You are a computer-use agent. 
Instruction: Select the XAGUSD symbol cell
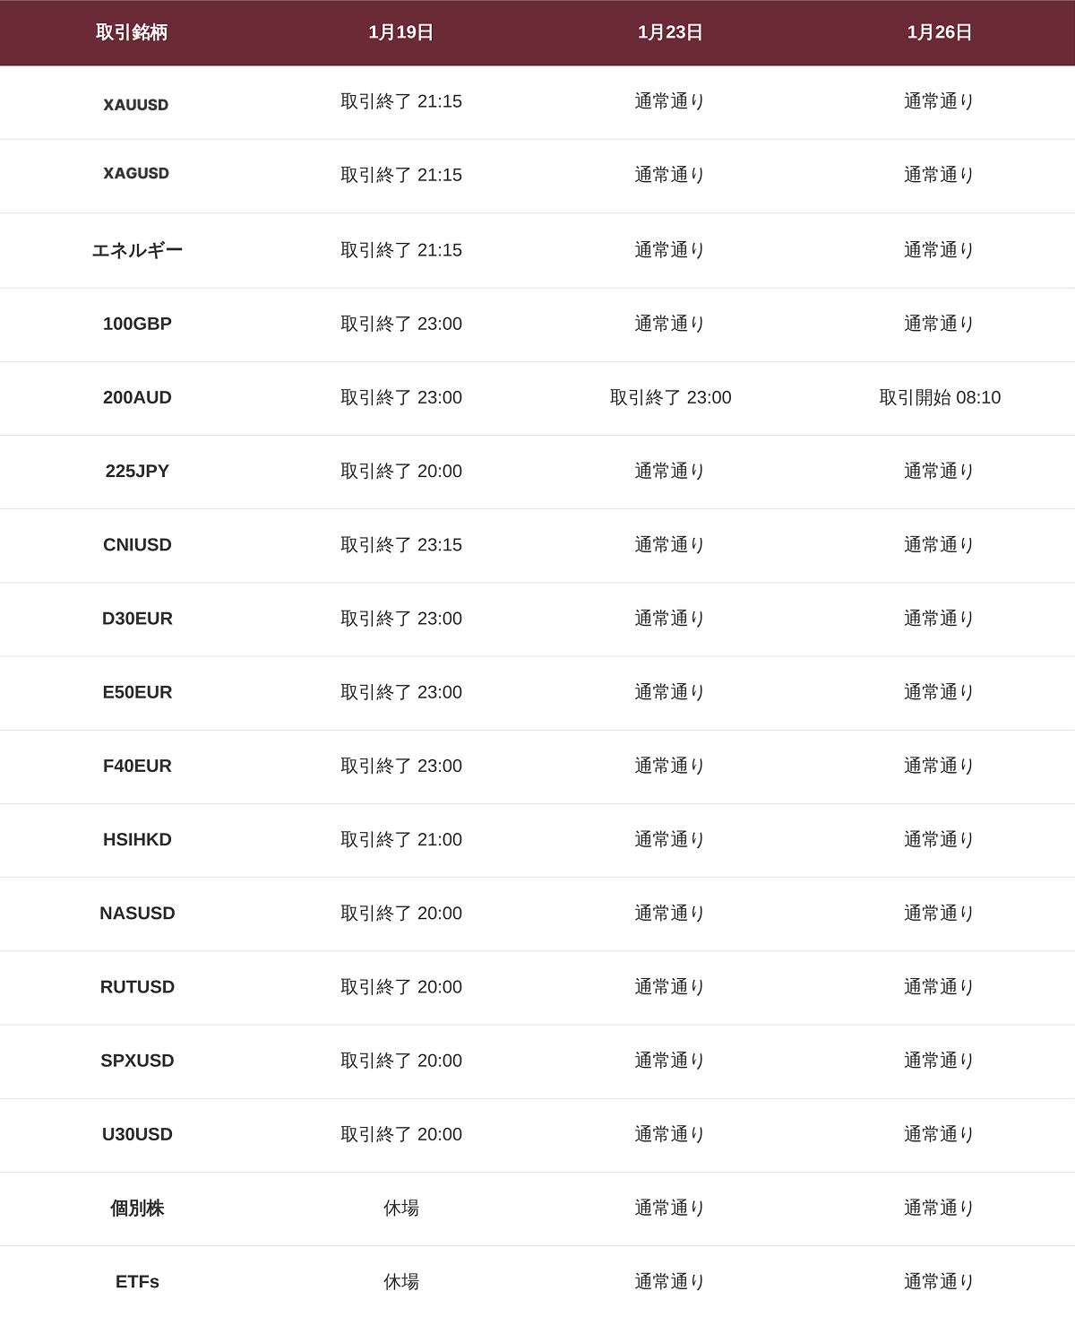tap(136, 174)
